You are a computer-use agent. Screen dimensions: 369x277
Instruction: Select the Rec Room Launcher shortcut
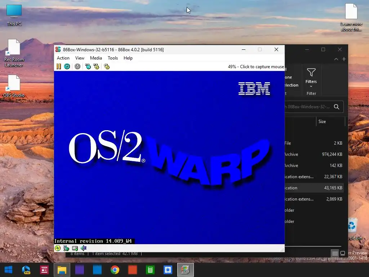(14, 53)
